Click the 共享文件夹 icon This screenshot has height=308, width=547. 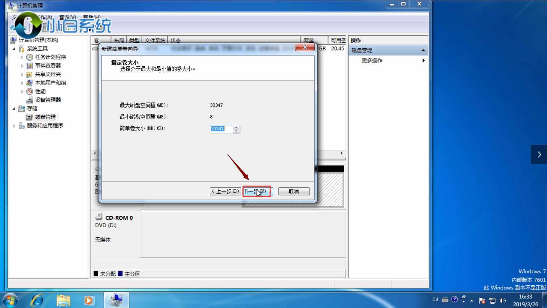pos(30,74)
